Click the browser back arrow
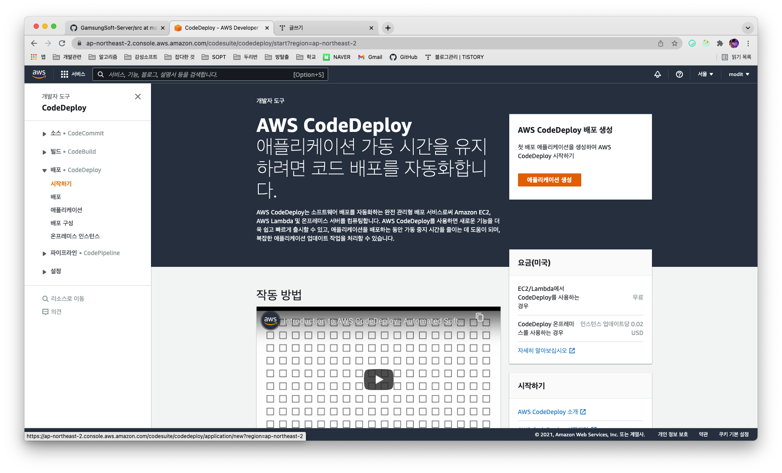This screenshot has height=473, width=782. click(34, 43)
